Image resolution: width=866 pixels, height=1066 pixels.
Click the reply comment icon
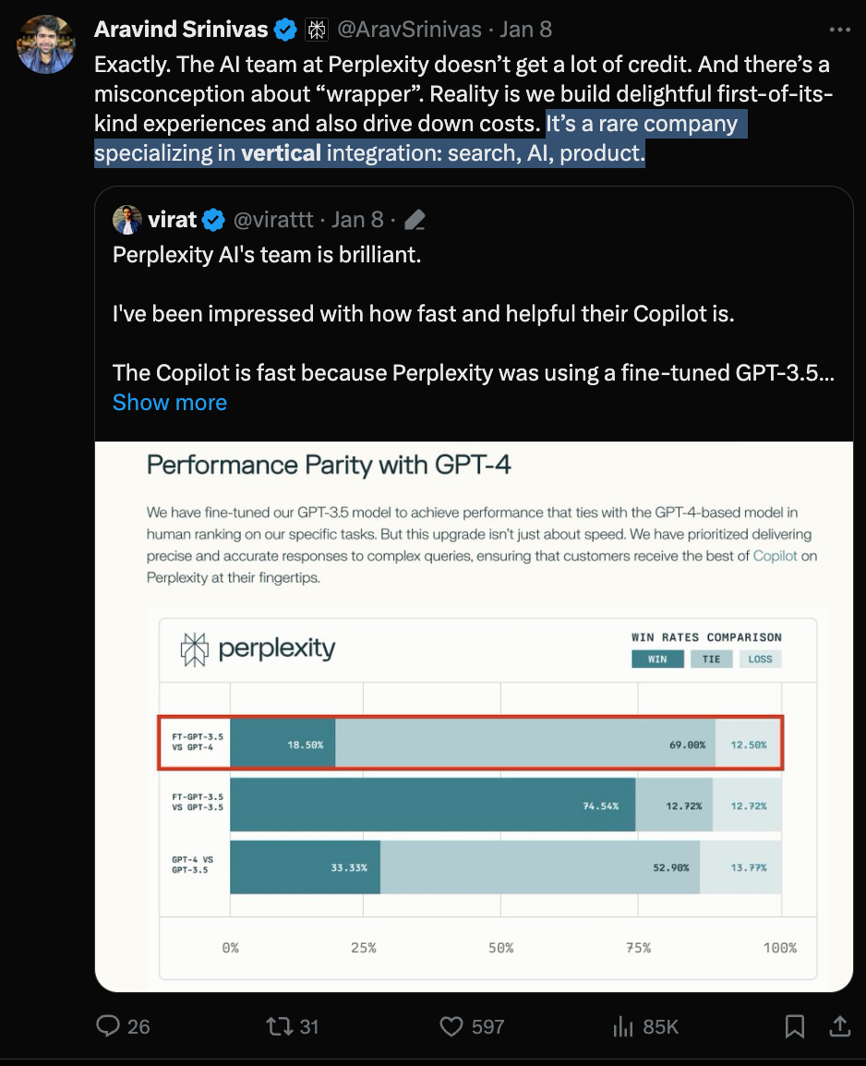(111, 1025)
